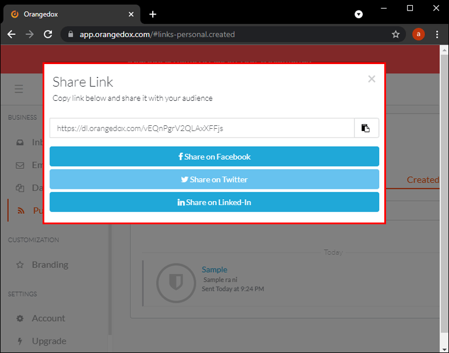The width and height of the screenshot is (449, 353).
Task: Click the 'Sample ra ni' description
Action: [220, 280]
